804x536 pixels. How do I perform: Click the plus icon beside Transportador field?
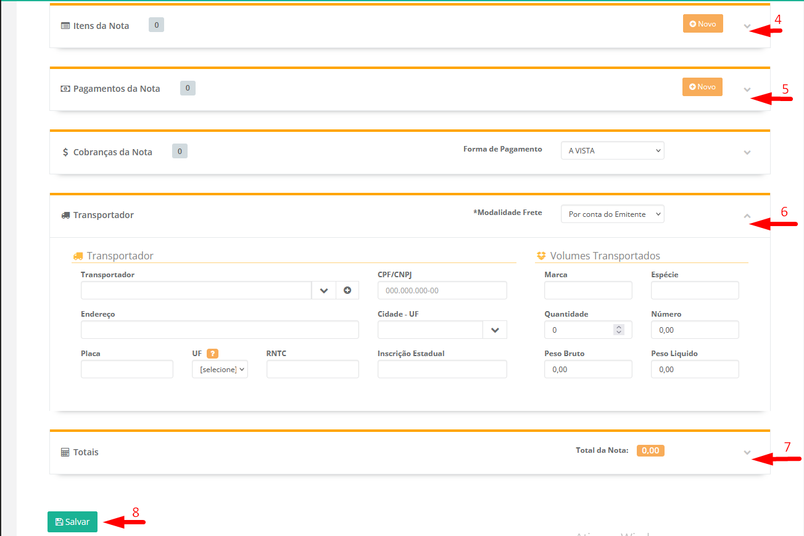(347, 290)
